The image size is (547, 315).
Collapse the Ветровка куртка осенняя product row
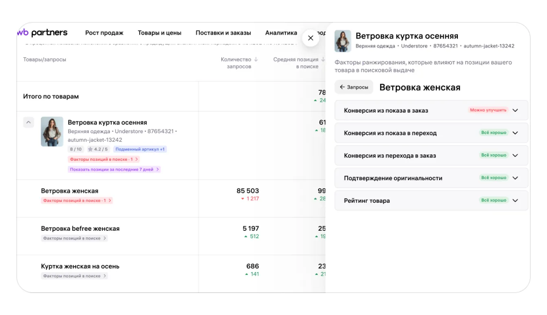(x=28, y=122)
